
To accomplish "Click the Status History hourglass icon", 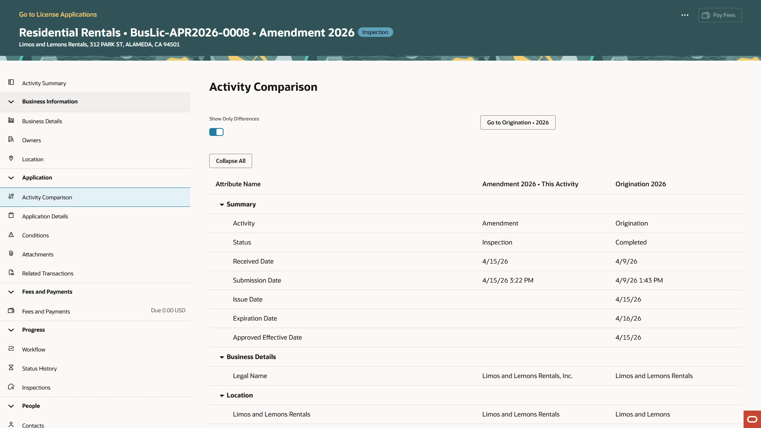I will pos(11,368).
